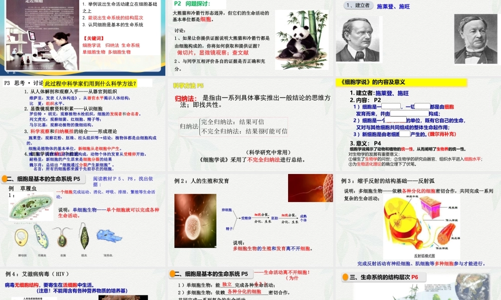Click the yellow highlighted 此过程中科学家们用到什么科学方法?
Viewport: 501px width, 300px height.
91,84
